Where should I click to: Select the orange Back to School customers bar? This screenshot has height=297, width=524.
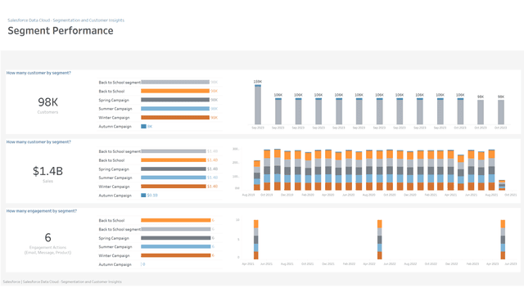(x=175, y=91)
